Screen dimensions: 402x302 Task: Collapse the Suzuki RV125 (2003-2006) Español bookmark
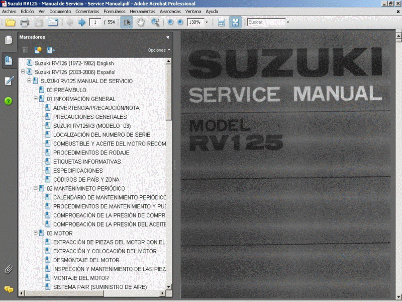(23, 71)
